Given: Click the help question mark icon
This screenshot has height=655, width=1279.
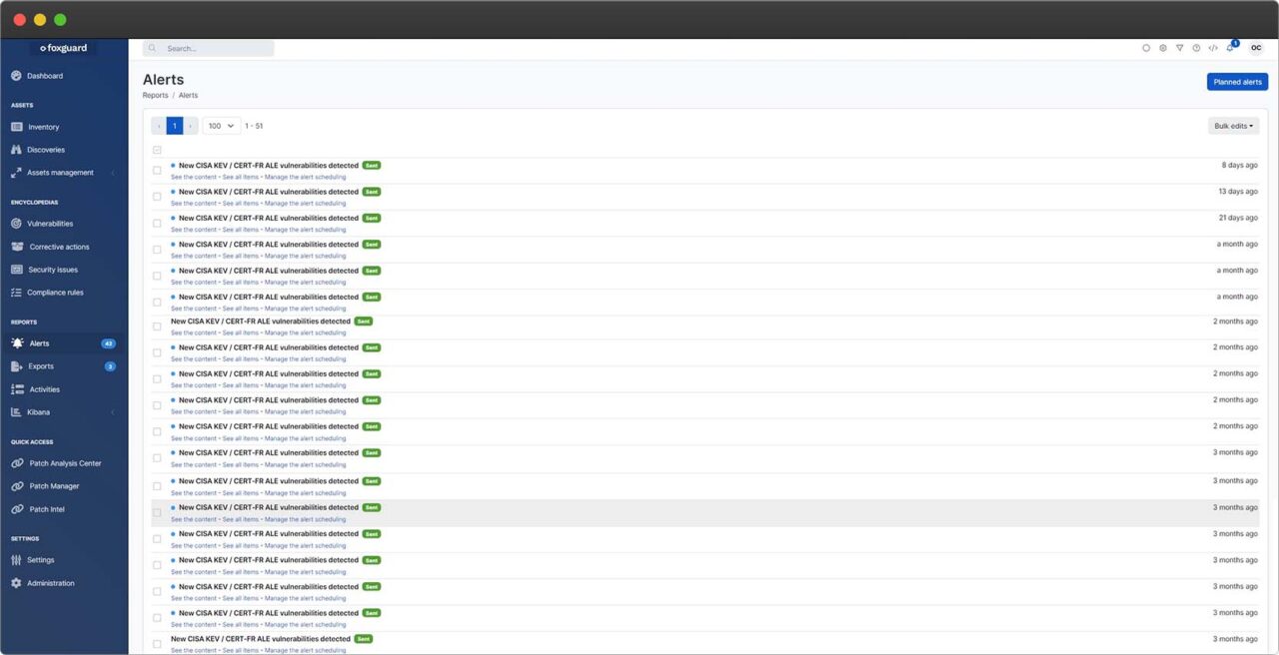Looking at the screenshot, I should coord(1196,48).
